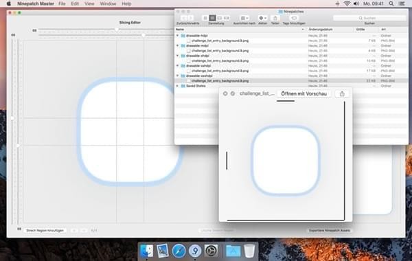Select the PNG file under drawable-mdpi
The height and width of the screenshot is (261, 412).
click(291, 51)
